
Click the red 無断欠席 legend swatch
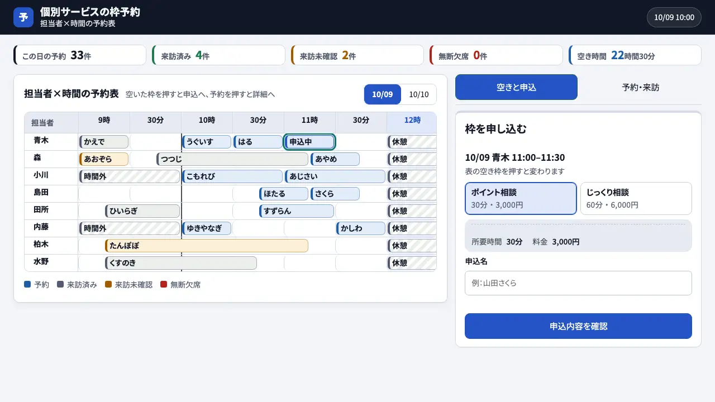pos(164,284)
